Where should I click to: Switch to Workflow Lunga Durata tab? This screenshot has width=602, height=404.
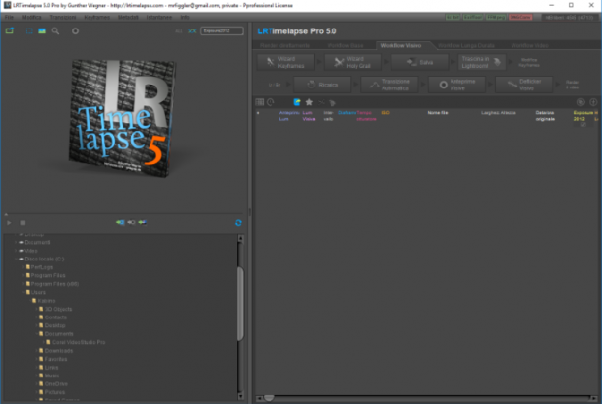coord(465,45)
